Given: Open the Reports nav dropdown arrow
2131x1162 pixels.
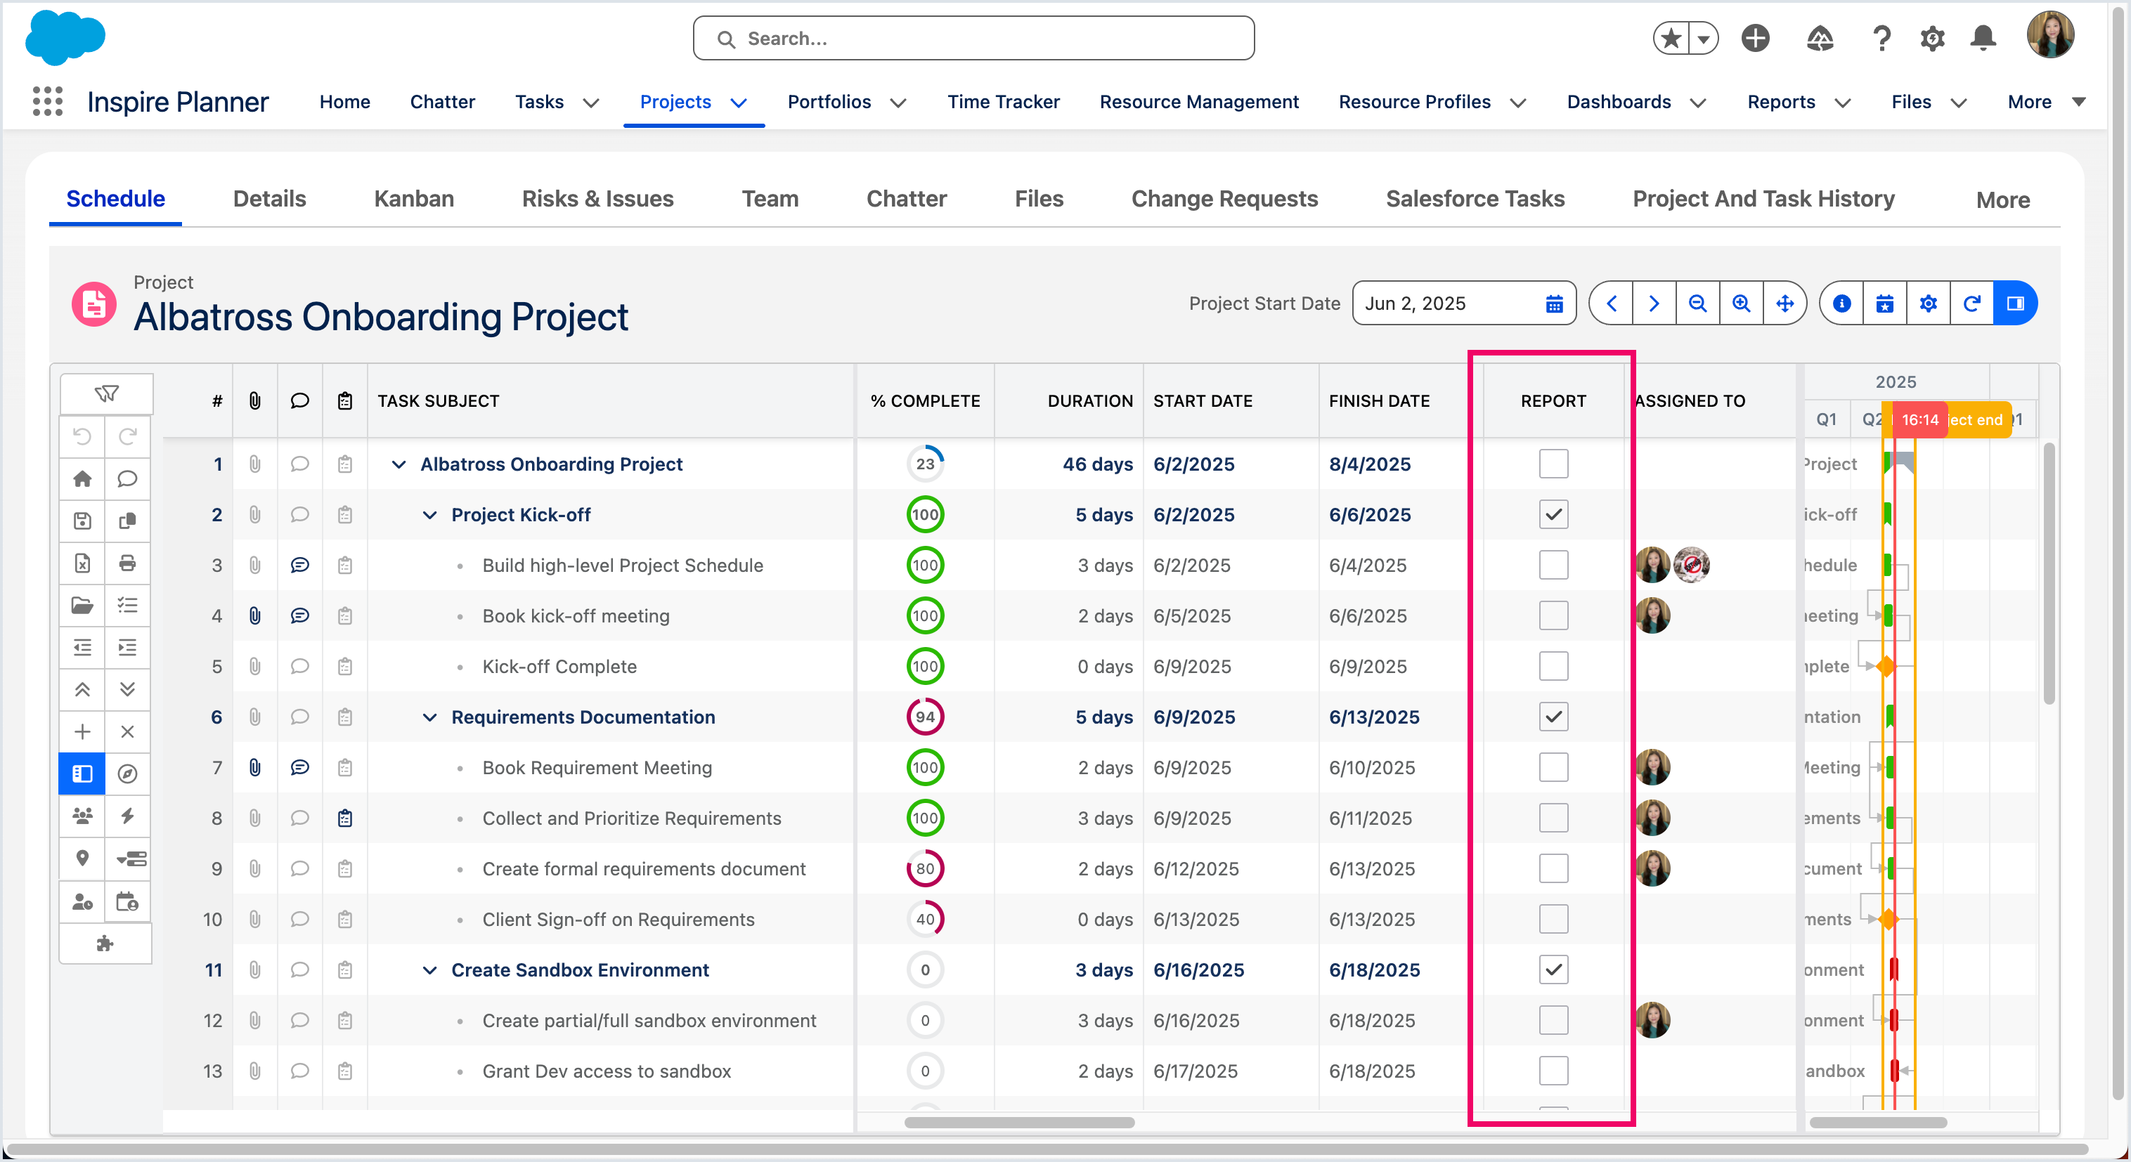Looking at the screenshot, I should (1842, 103).
